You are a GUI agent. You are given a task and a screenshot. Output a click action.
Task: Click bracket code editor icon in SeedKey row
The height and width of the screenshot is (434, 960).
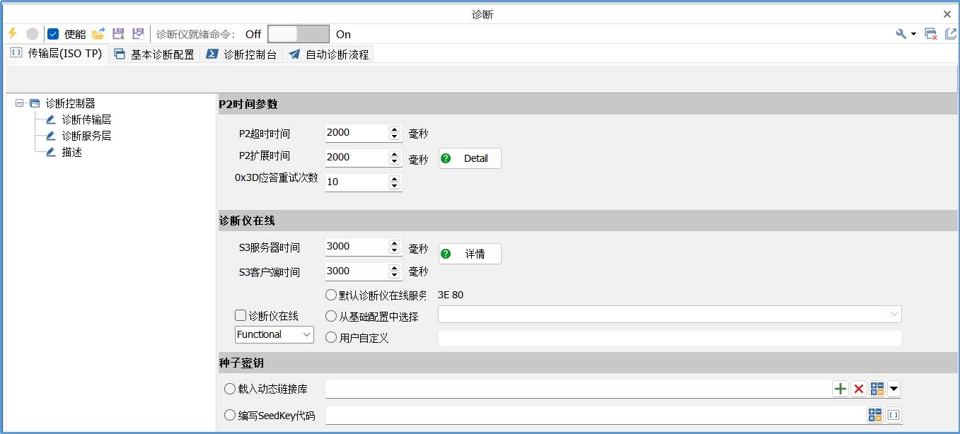tap(894, 415)
